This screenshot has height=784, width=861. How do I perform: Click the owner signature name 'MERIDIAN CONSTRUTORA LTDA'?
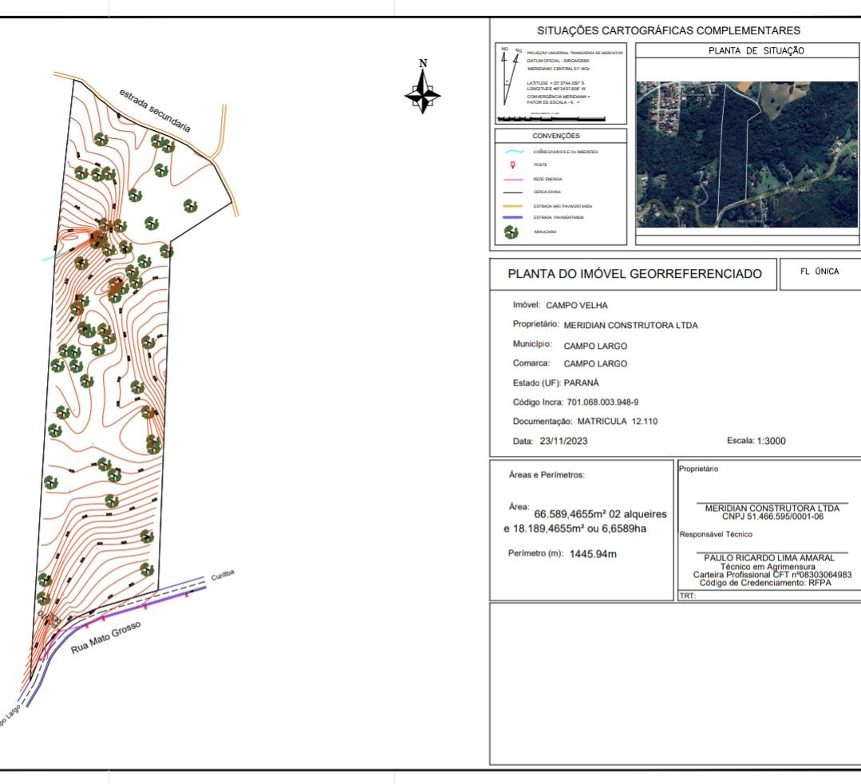click(772, 509)
